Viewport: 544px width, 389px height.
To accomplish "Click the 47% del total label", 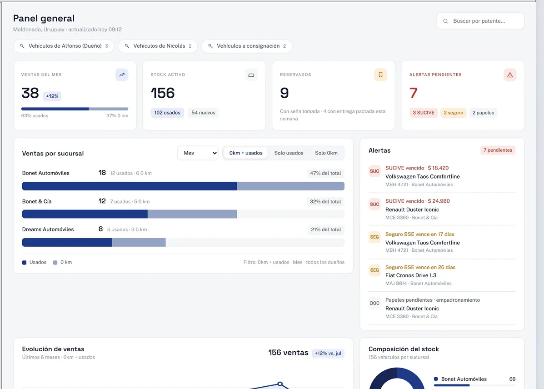I will pos(325,174).
